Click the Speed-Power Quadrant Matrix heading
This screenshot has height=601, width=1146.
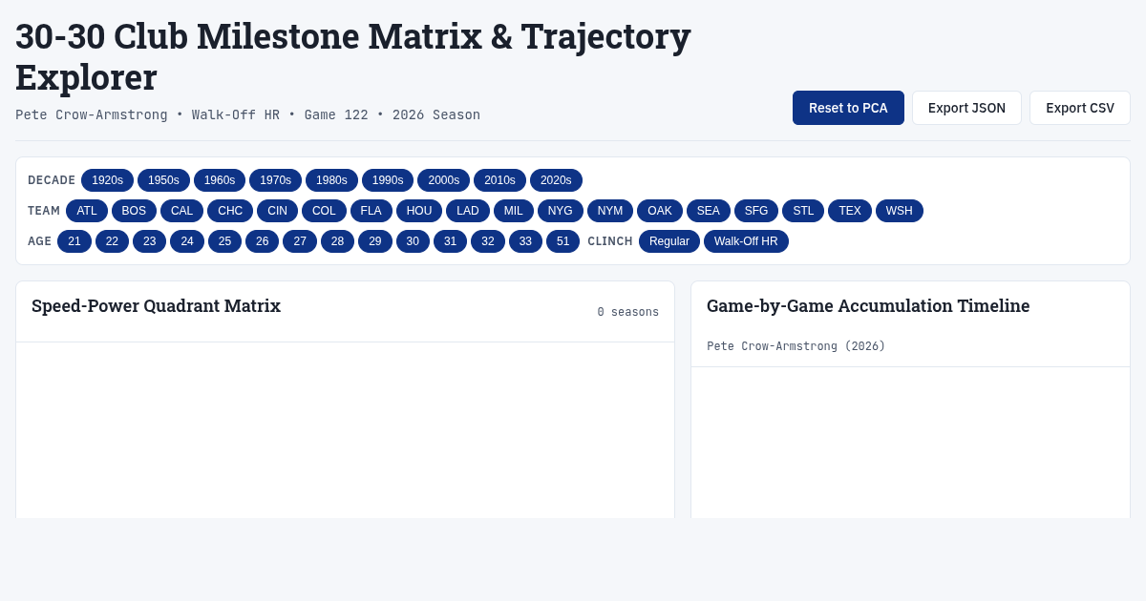click(157, 306)
